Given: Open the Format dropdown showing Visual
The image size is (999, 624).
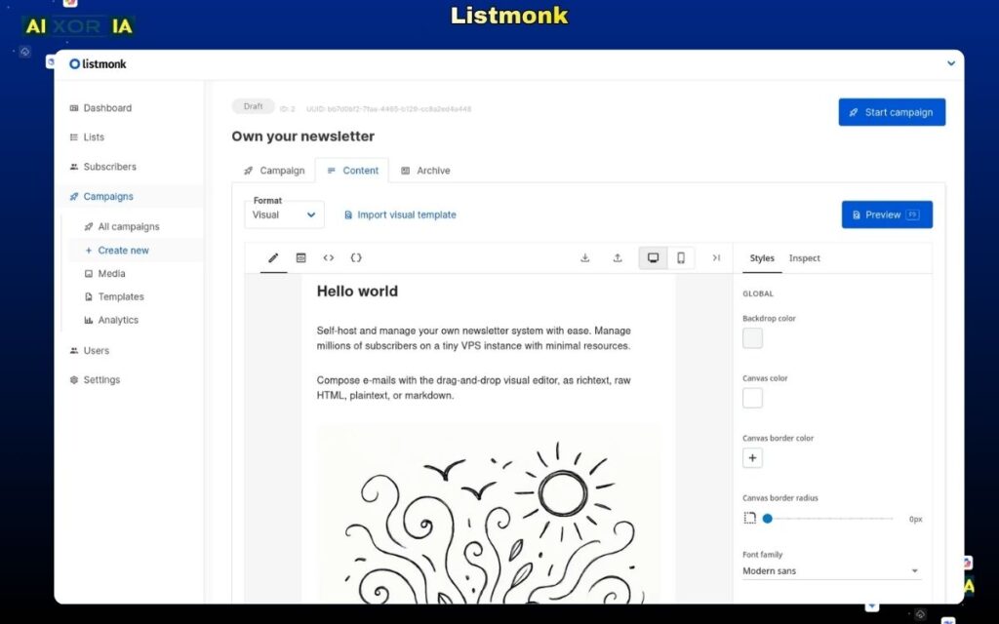Looking at the screenshot, I should pos(283,214).
